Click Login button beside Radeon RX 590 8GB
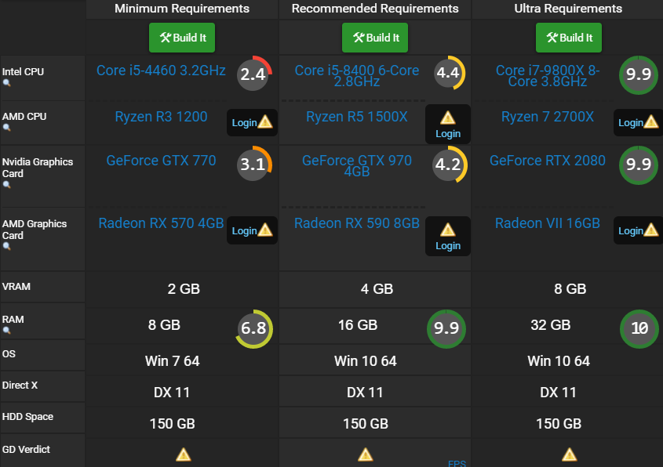This screenshot has width=663, height=467. click(x=448, y=236)
